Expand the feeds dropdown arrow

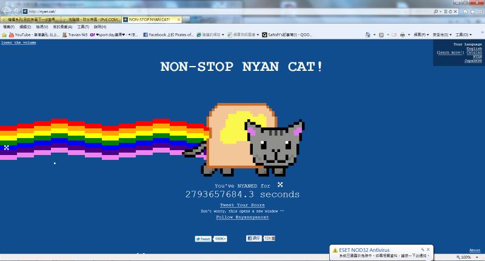click(x=388, y=35)
